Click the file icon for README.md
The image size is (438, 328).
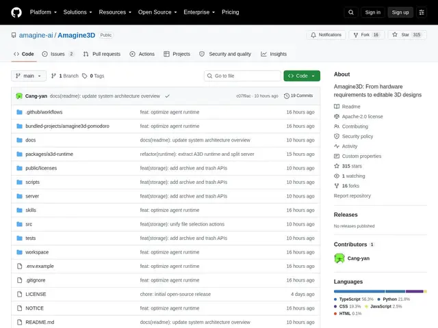19,322
